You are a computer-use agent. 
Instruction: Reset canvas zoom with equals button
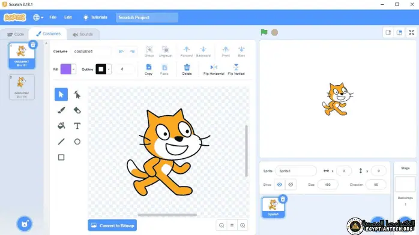(x=232, y=225)
